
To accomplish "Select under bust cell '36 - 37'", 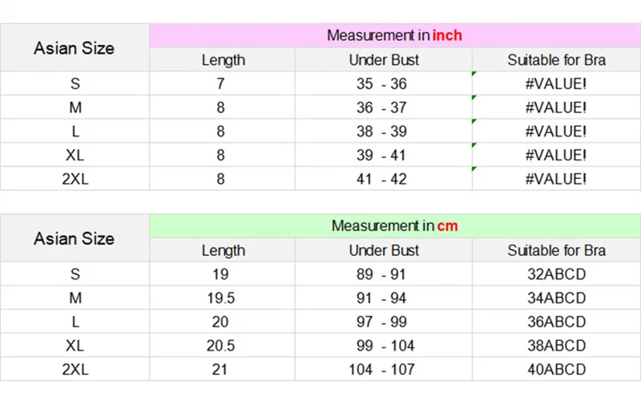I will (384, 108).
